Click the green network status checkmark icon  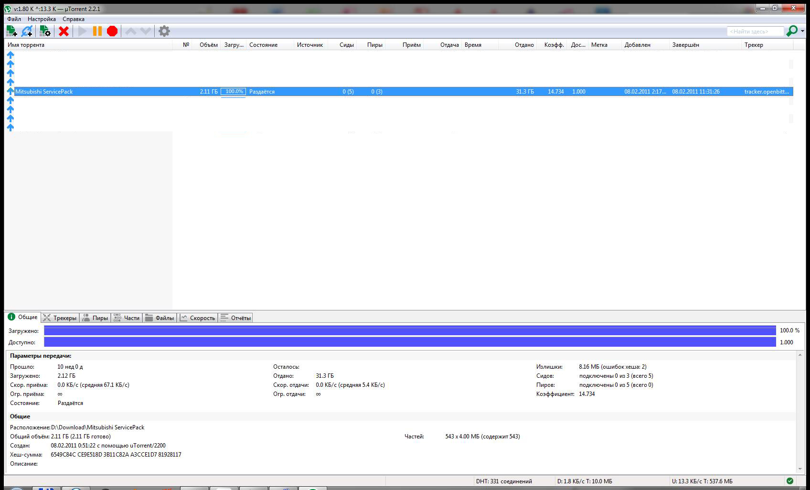789,481
